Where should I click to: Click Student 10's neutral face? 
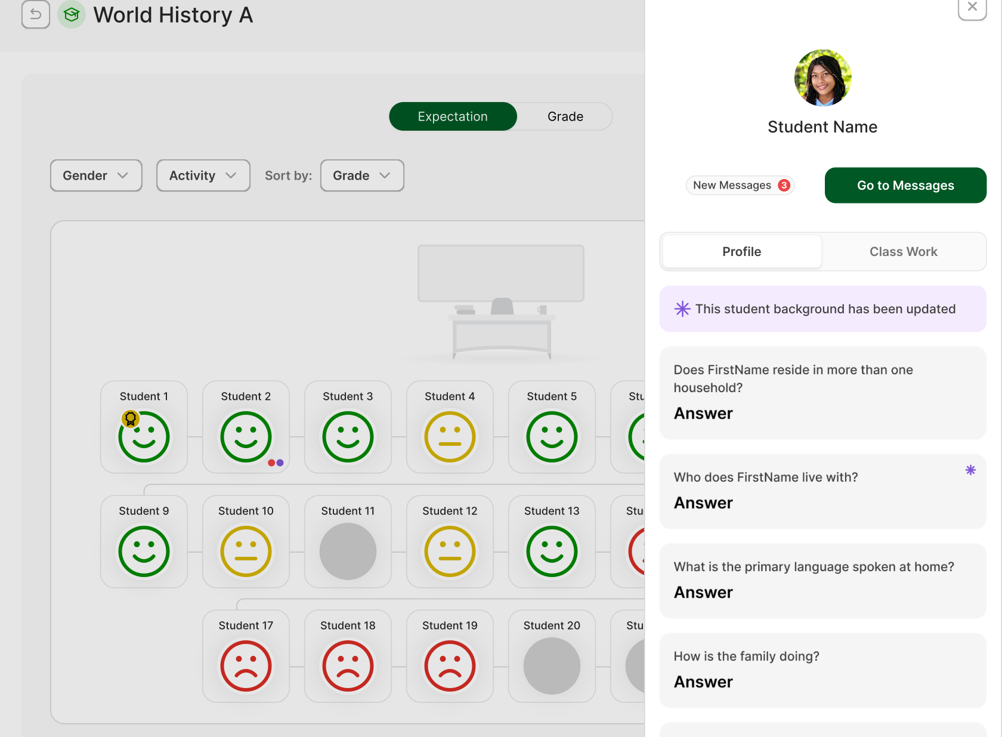click(x=246, y=551)
